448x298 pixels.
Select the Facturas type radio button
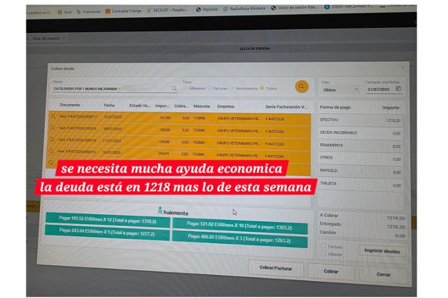coord(209,88)
